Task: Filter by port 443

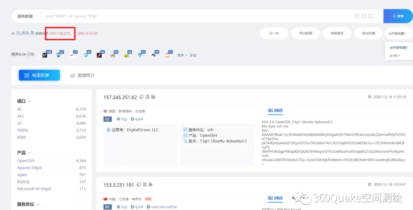Action: click(x=21, y=116)
